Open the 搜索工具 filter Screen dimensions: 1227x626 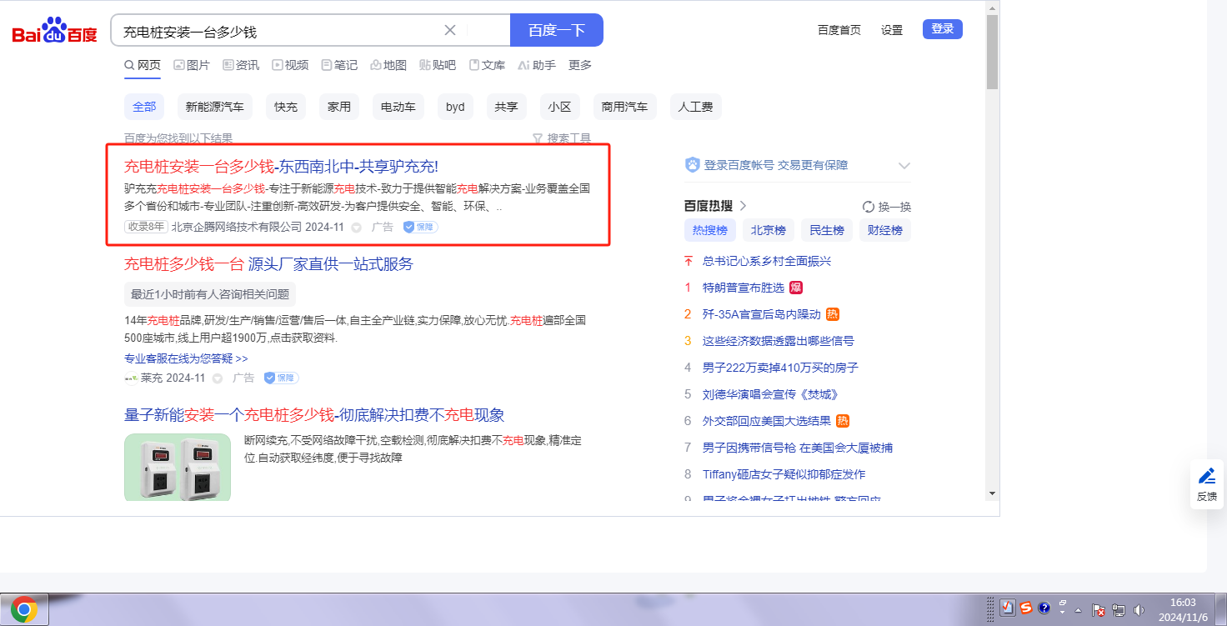562,138
